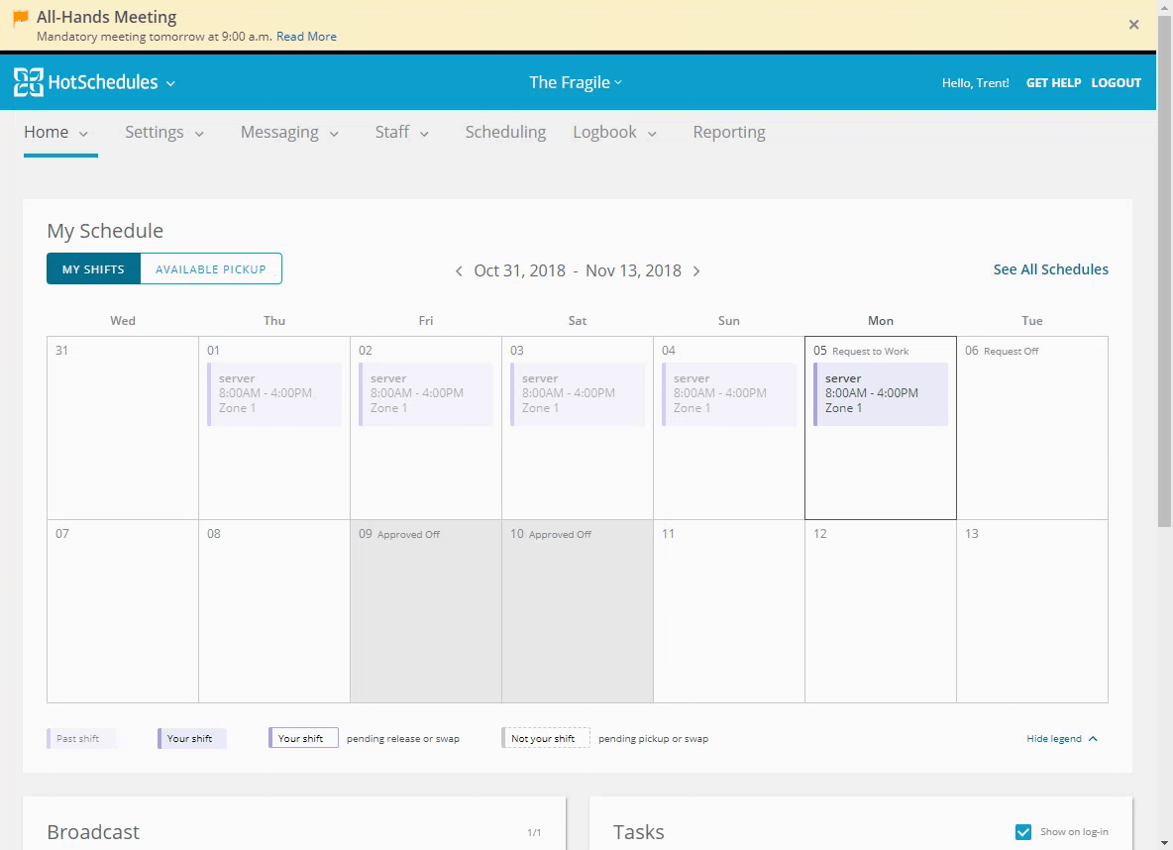Screen dimensions: 1173x850
Task: Click the HotSchedules logo icon
Action: coord(28,83)
